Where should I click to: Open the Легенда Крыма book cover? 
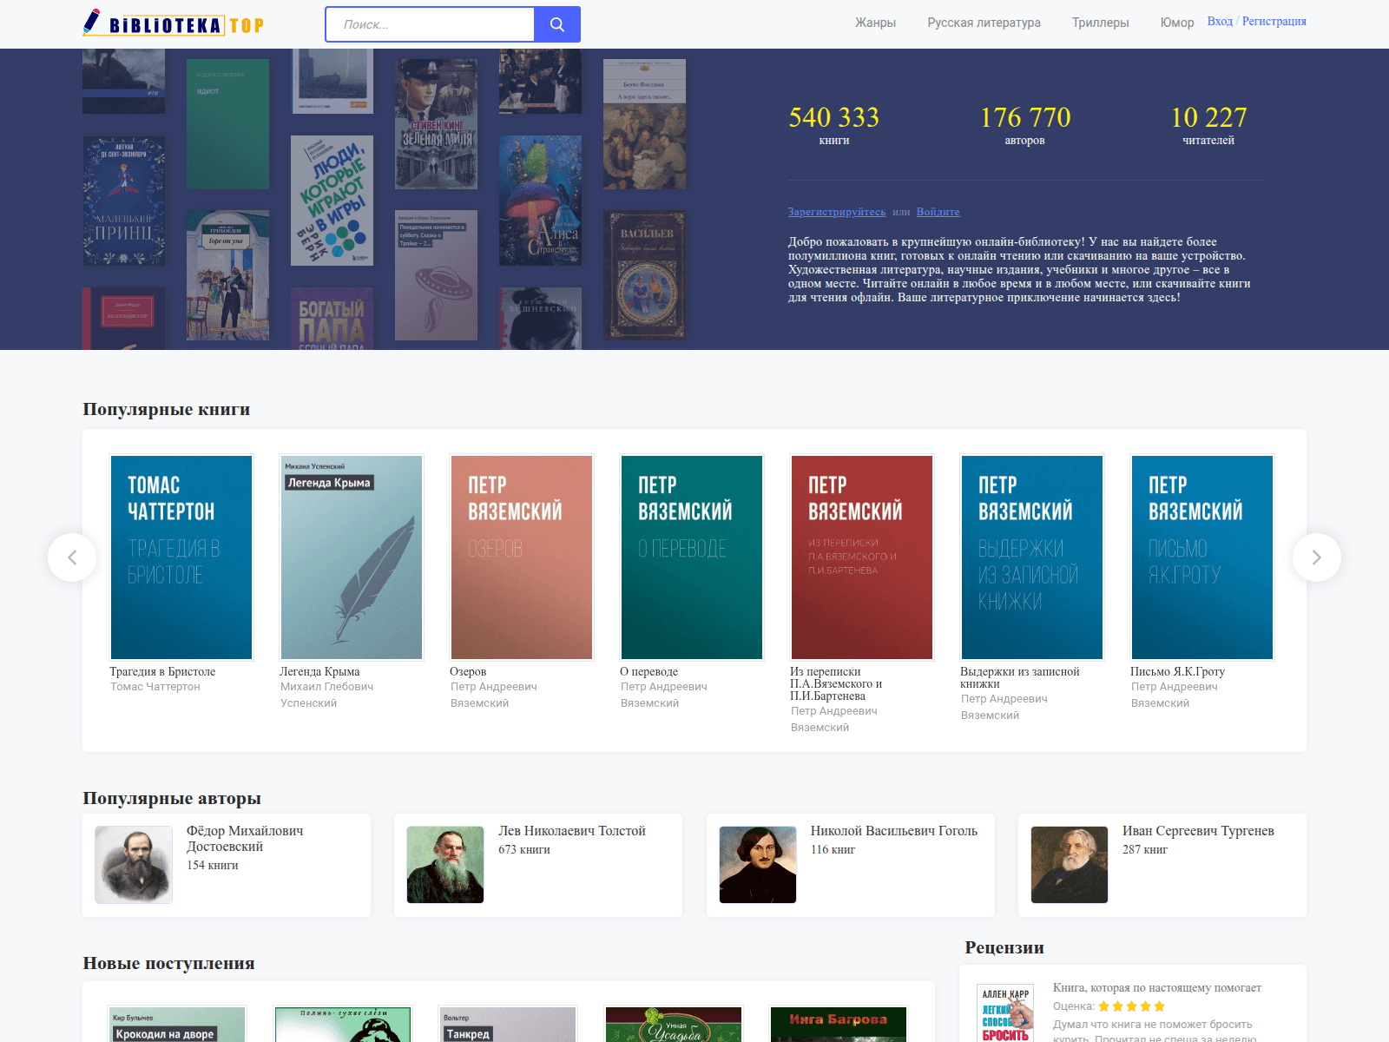(352, 557)
